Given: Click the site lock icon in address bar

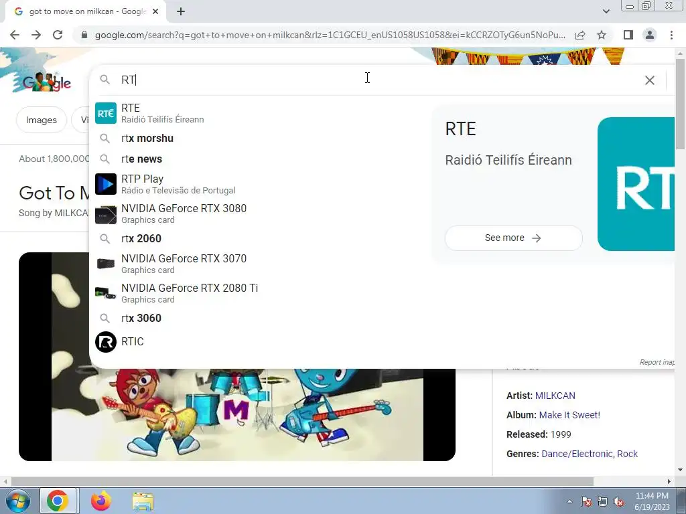Looking at the screenshot, I should pyautogui.click(x=84, y=35).
